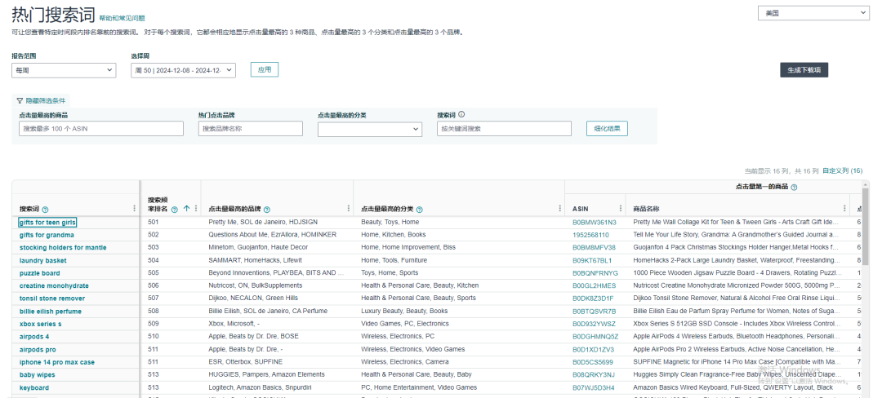Open the 'baby wipes' search term
This screenshot has height=398, width=882.
(x=37, y=375)
